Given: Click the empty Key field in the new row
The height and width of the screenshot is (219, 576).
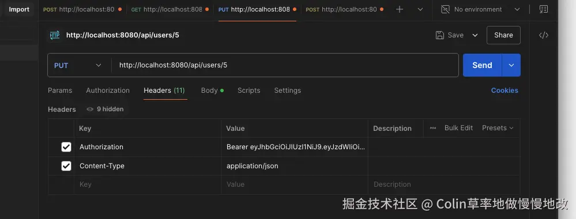Looking at the screenshot, I should point(148,185).
